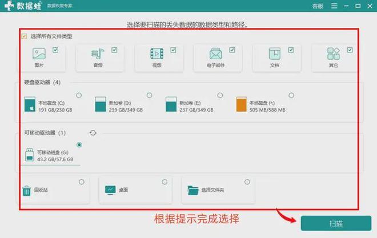
Task: Toggle the 选择所有文件类型 checkbox
Action: point(24,36)
